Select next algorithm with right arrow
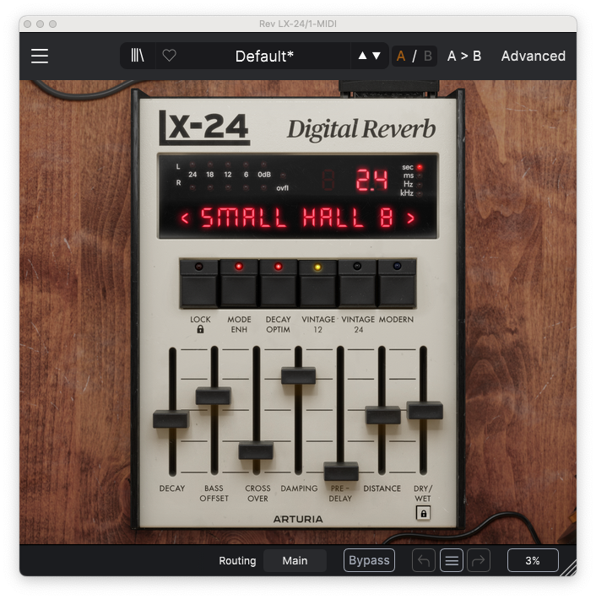596x599 pixels. pos(411,219)
